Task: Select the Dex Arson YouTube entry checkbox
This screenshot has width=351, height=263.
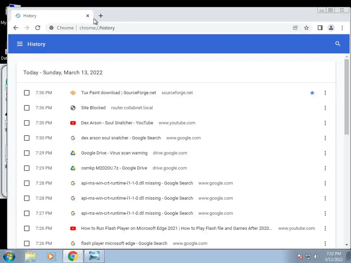Action: (x=27, y=123)
